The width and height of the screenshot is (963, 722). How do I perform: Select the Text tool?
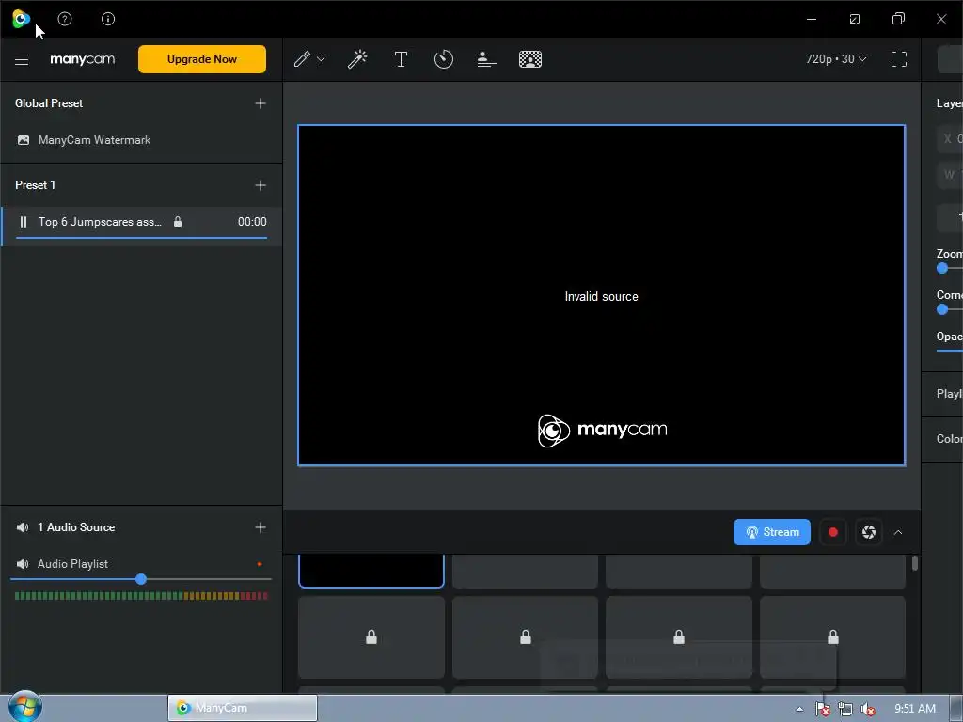[x=401, y=59]
